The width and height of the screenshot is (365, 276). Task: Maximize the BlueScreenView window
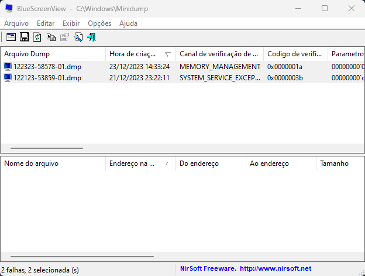(x=325, y=8)
